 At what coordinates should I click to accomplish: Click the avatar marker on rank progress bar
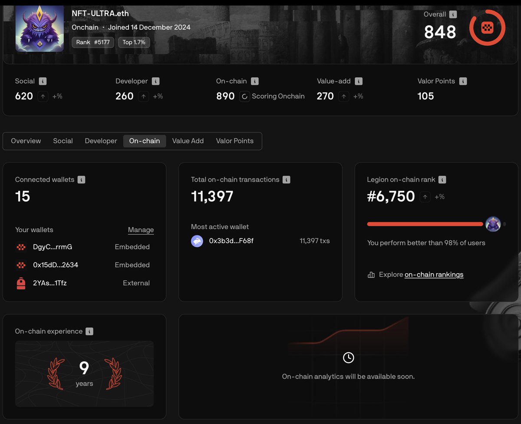coord(493,224)
